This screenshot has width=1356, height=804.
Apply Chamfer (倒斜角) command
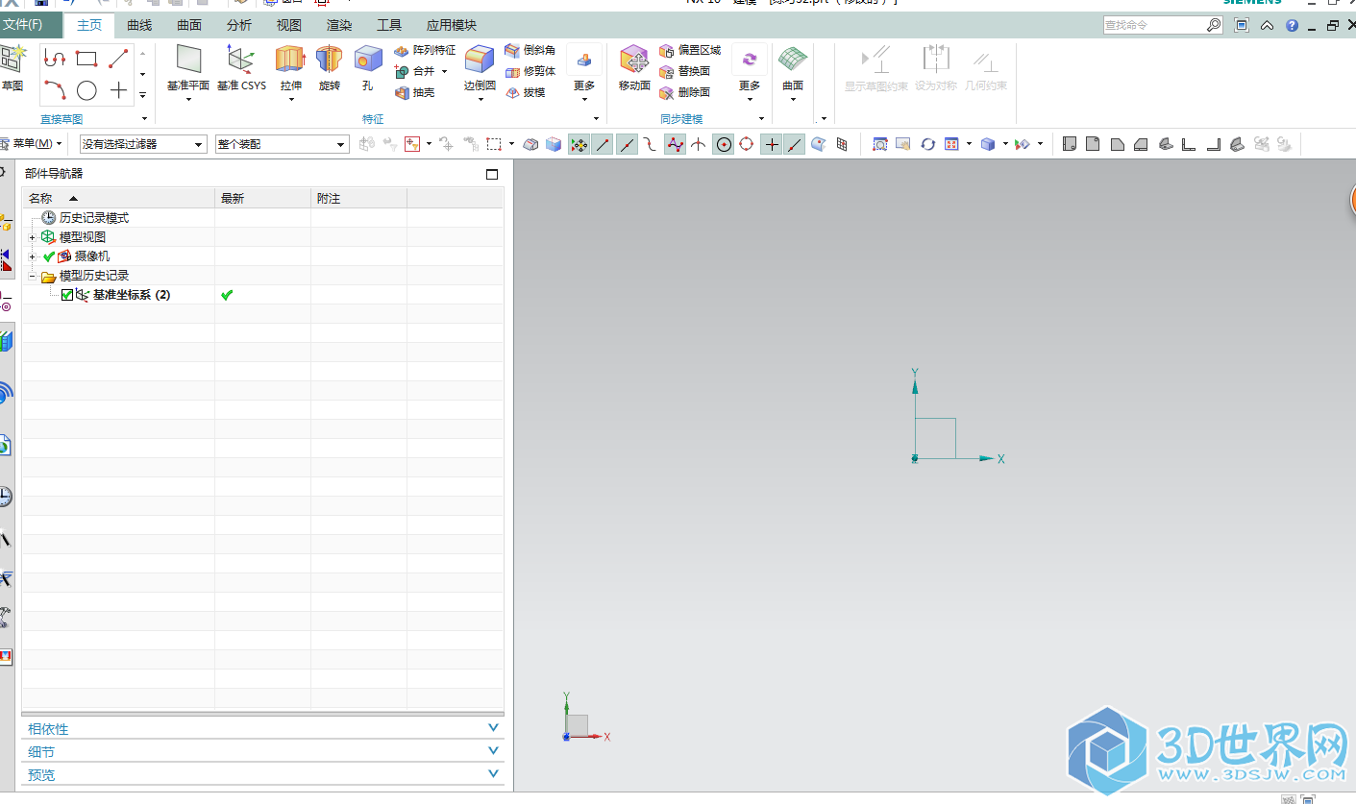click(530, 50)
